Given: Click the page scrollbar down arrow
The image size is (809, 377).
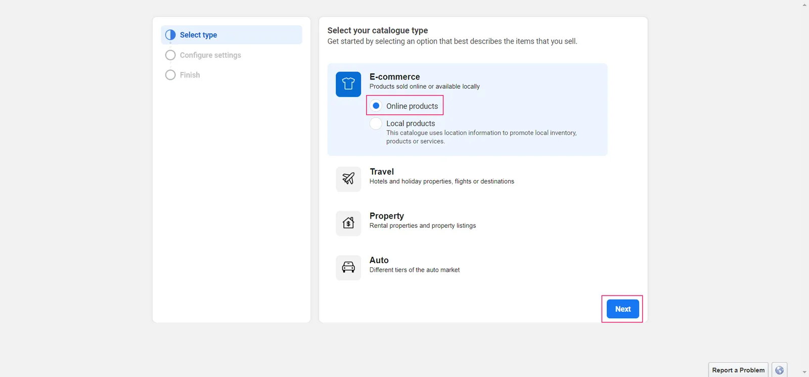Looking at the screenshot, I should coord(804,372).
